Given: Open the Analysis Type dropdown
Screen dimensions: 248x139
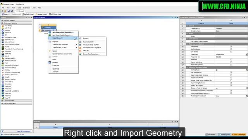Looking at the screenshot, I should [246, 70].
